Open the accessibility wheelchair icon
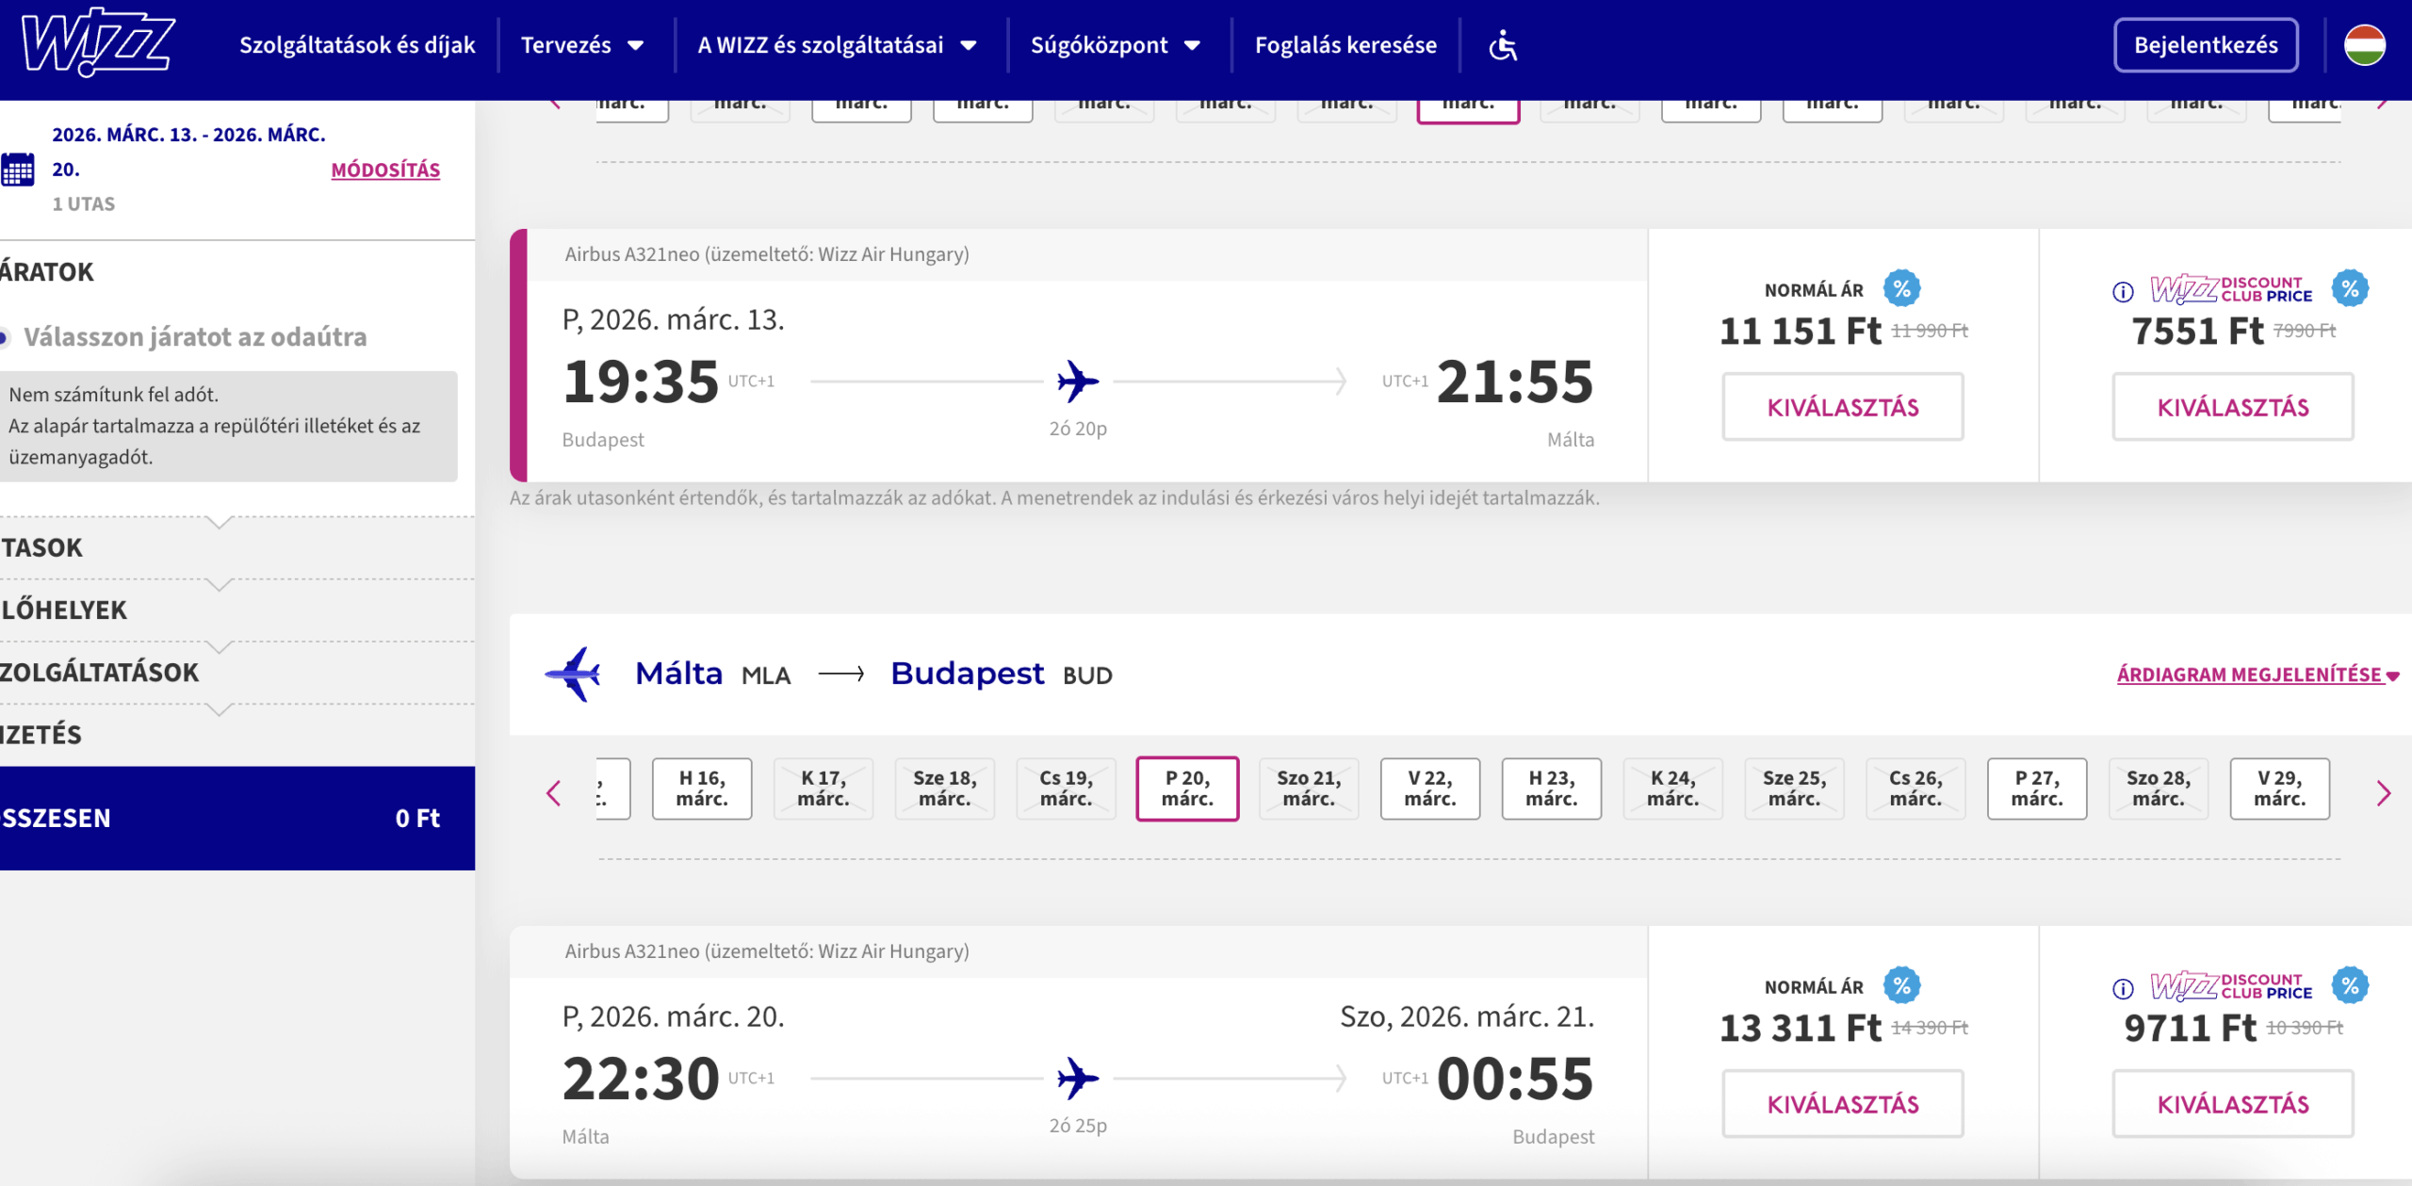Image resolution: width=2412 pixels, height=1186 pixels. (1503, 45)
